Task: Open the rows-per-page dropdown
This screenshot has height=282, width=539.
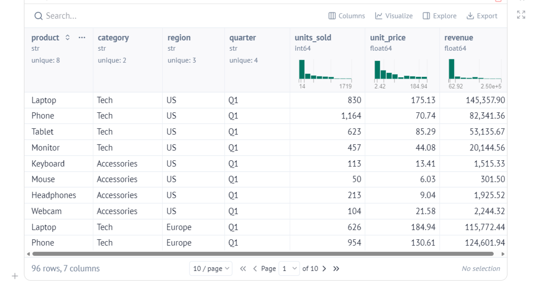Action: pos(211,269)
